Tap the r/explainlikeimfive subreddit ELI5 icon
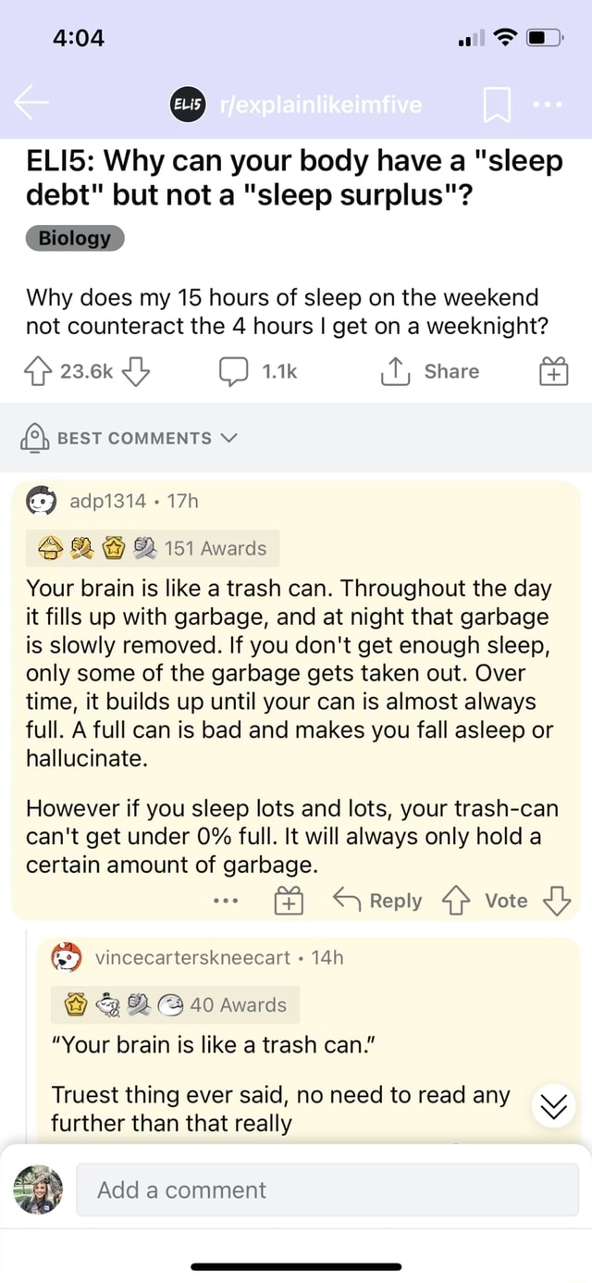This screenshot has height=1283, width=592. (187, 106)
